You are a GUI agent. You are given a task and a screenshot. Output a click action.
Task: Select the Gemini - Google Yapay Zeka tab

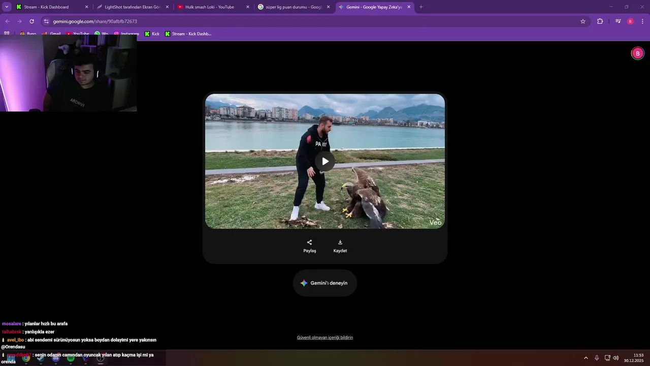coord(374,7)
